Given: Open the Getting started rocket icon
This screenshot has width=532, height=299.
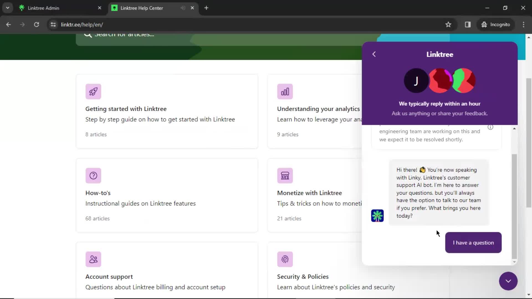Looking at the screenshot, I should (93, 91).
